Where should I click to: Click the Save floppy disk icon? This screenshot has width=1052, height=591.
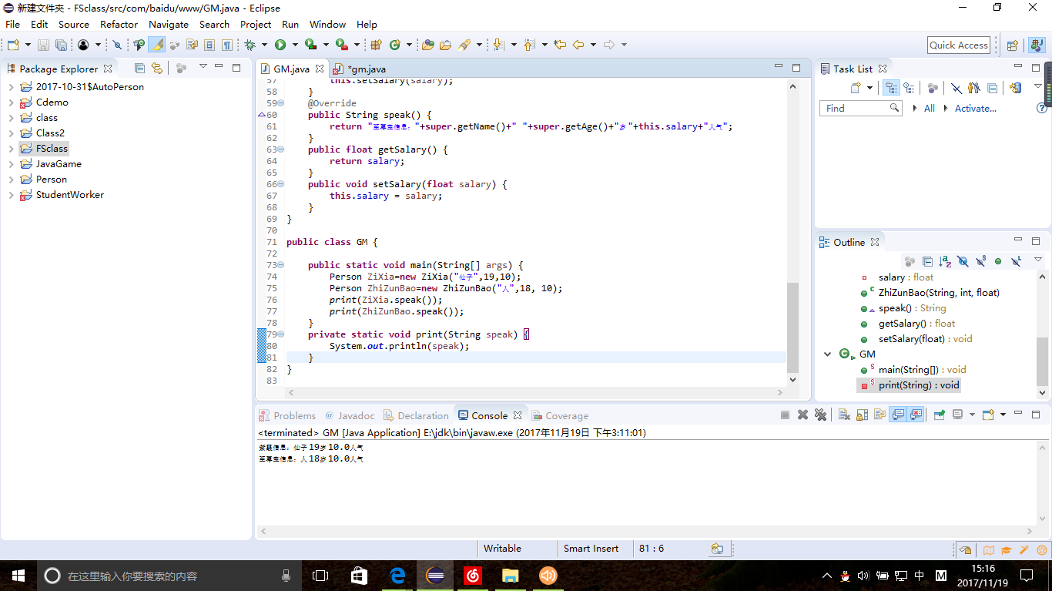tap(42, 45)
